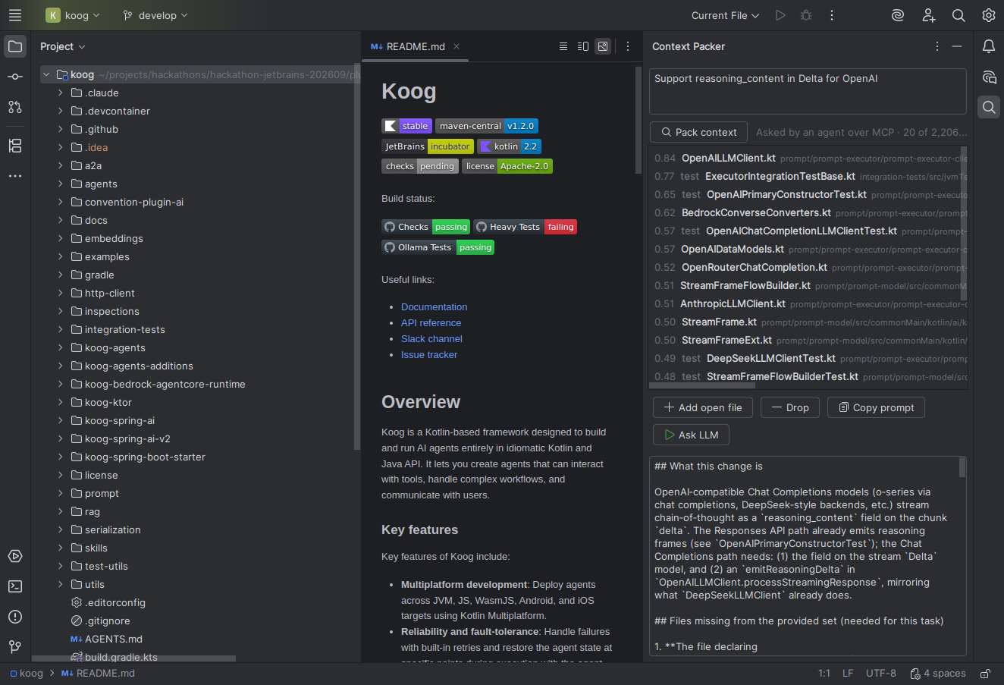Select AGENTS.md in project tree
1004x685 pixels.
point(114,639)
